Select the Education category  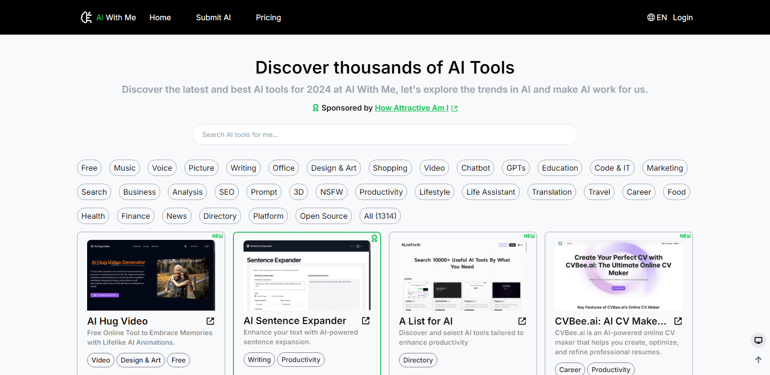tap(560, 168)
